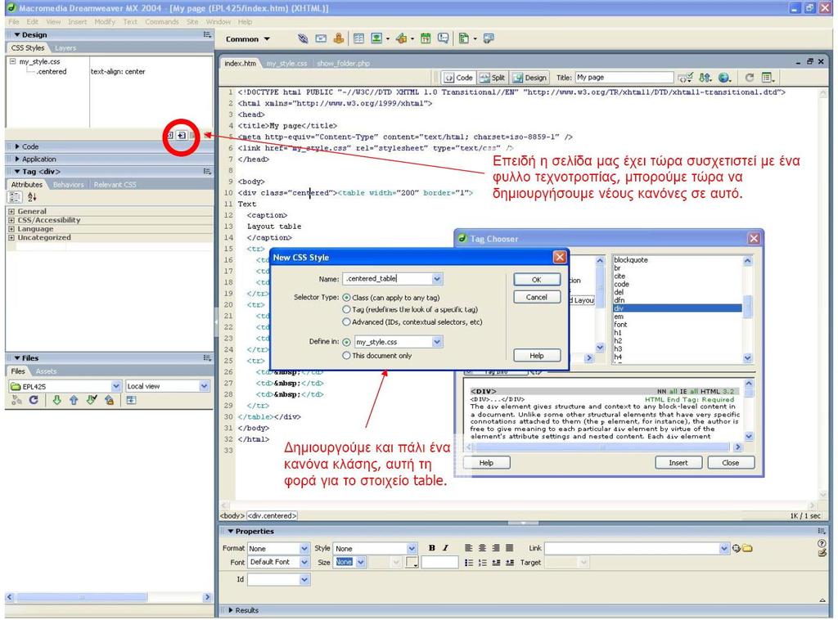Click OK in New CSS Style dialog
The image size is (838, 620).
(x=537, y=280)
